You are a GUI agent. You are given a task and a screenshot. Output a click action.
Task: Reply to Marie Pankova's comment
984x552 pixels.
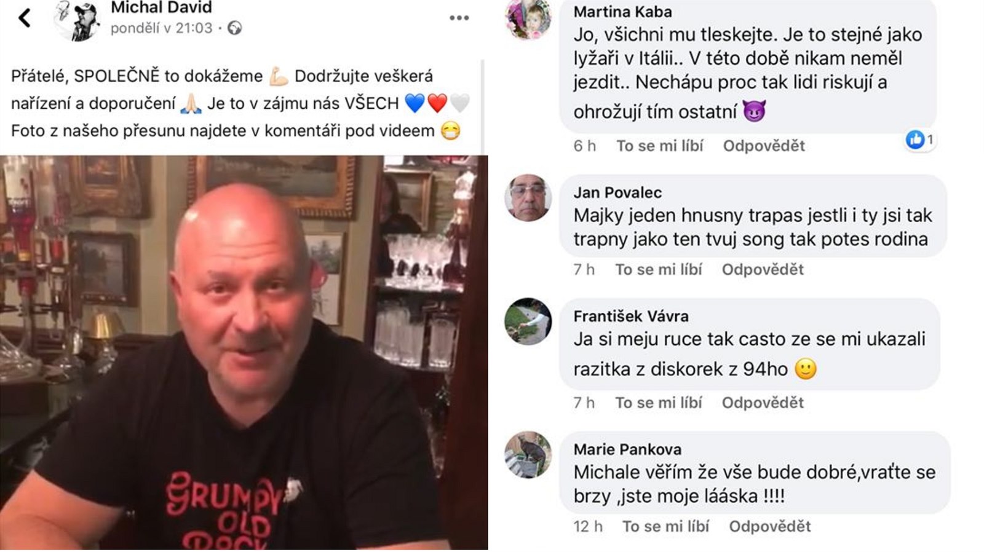click(770, 526)
